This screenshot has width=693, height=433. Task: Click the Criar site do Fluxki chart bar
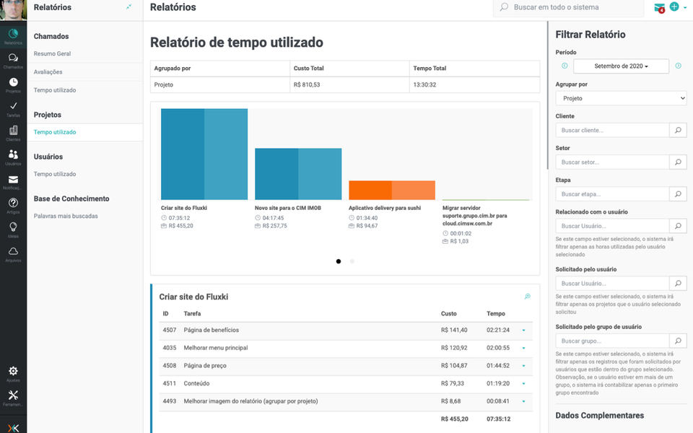pos(204,154)
